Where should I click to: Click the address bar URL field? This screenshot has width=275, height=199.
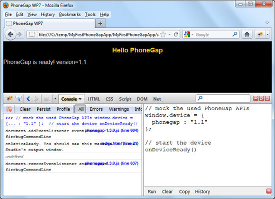pos(98,34)
